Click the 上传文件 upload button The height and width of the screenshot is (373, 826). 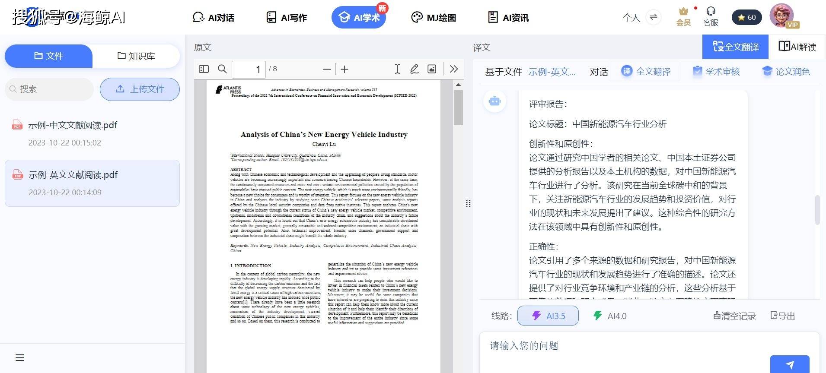pyautogui.click(x=140, y=89)
